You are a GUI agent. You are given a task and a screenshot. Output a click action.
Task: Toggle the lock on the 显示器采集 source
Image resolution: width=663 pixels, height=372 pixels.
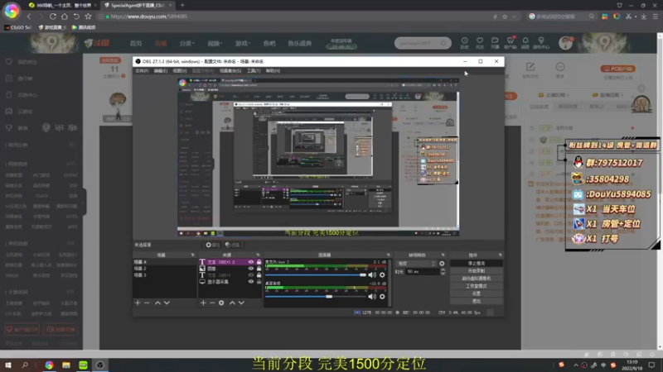click(259, 281)
